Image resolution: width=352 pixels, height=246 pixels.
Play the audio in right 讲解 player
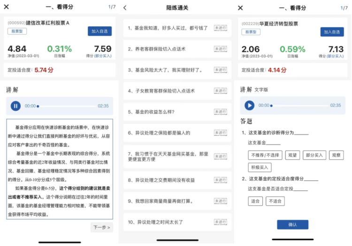coord(249,105)
